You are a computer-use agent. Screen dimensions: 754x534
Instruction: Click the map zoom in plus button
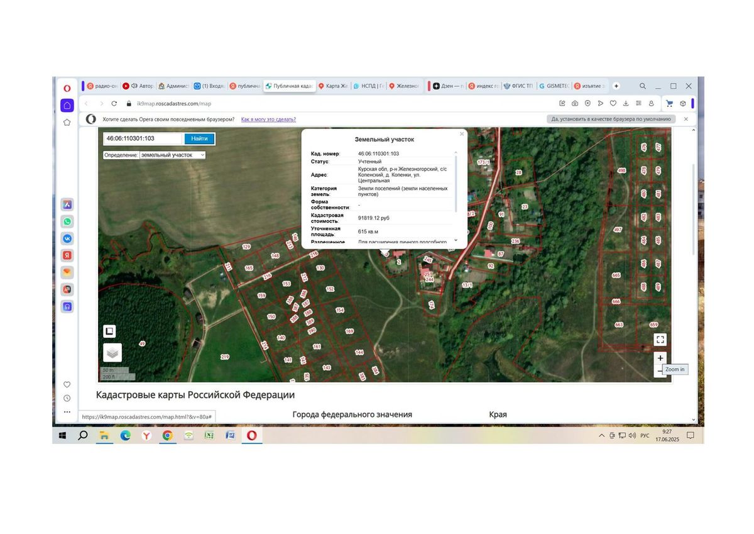pyautogui.click(x=660, y=359)
